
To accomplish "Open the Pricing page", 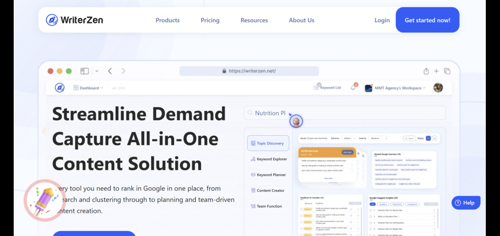I will click(210, 20).
